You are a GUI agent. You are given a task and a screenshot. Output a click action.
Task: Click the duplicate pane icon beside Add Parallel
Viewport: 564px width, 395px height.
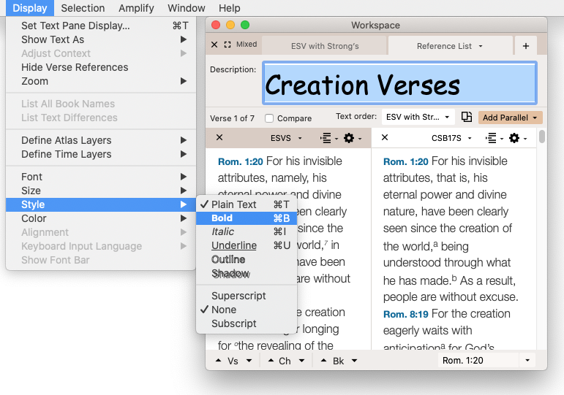pos(467,117)
